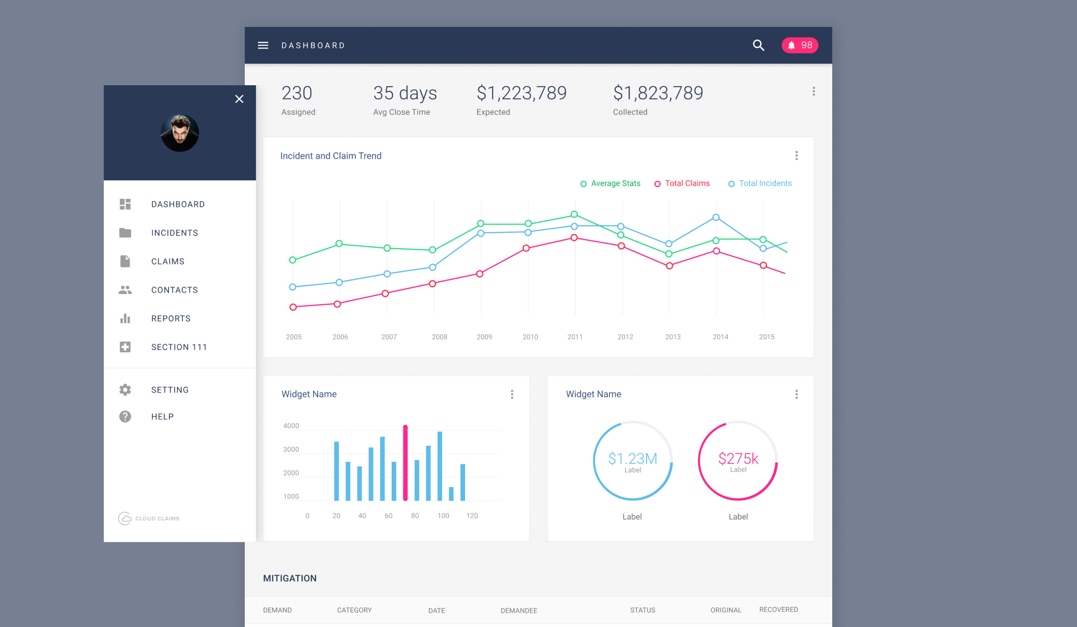The width and height of the screenshot is (1077, 627).
Task: Open the hamburger navigation menu
Action: [x=263, y=45]
